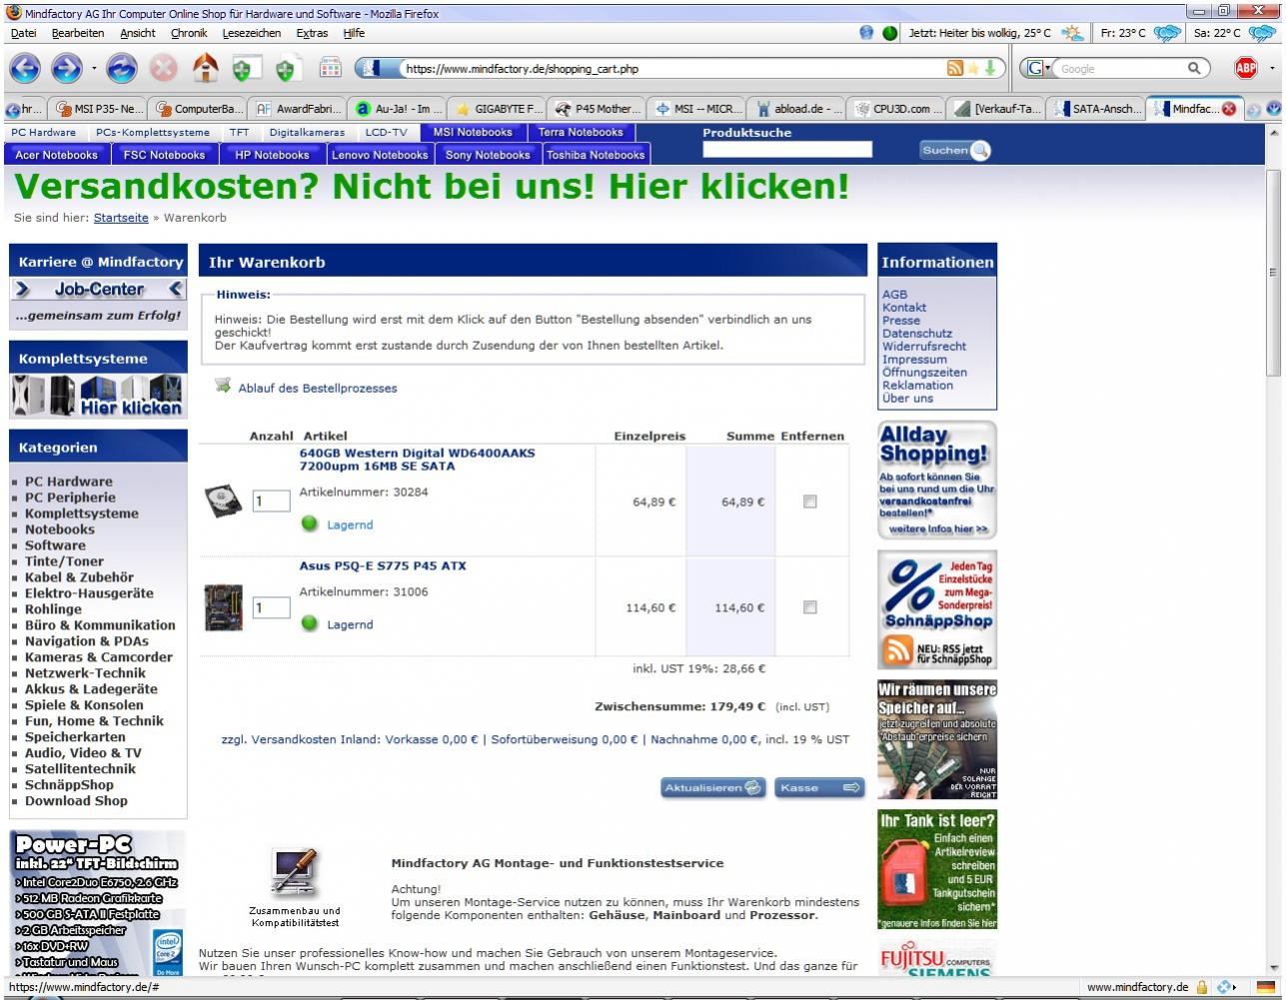Screen dimensions: 1286x1000
Task: Open the list-all-tabs button
Action: (x=1276, y=110)
